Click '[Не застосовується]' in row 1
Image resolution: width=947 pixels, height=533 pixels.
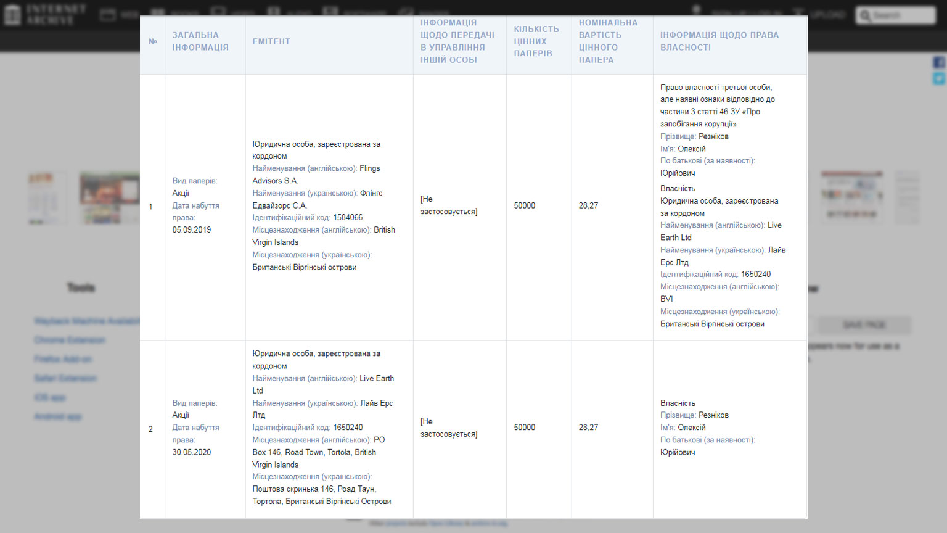pos(449,205)
